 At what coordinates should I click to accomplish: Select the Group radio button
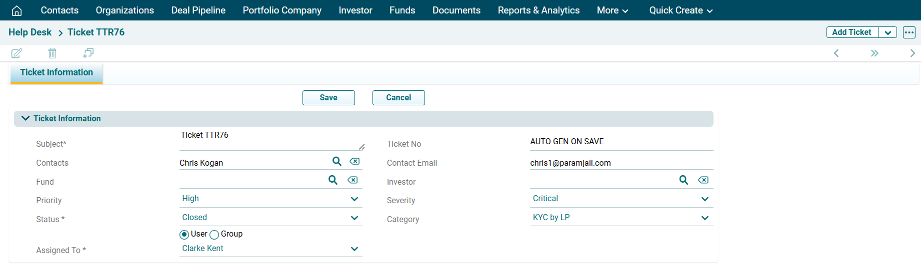(214, 235)
